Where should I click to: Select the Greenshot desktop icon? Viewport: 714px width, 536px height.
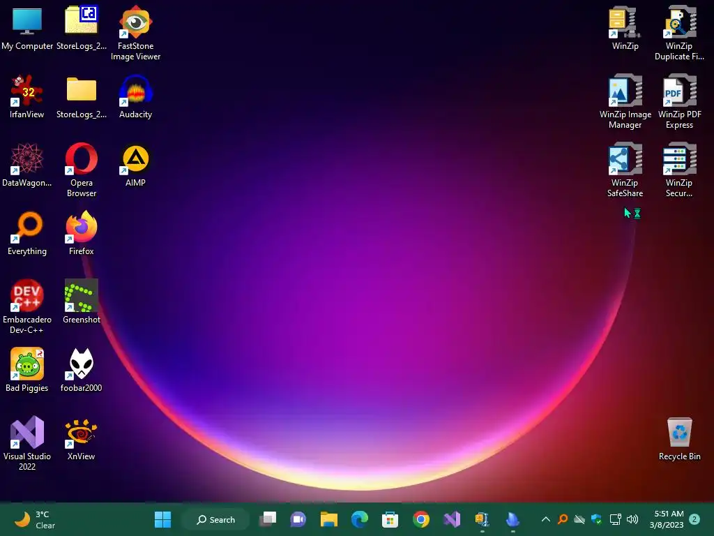click(81, 301)
